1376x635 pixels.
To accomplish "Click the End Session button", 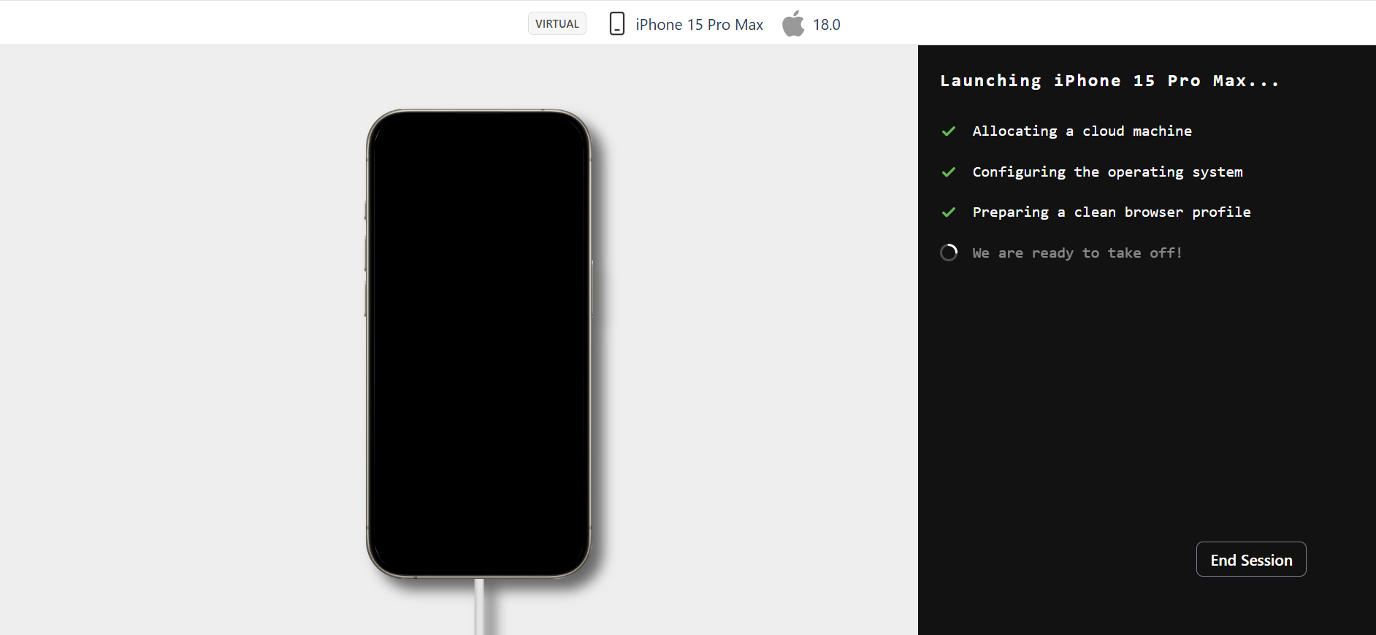I will pyautogui.click(x=1251, y=559).
